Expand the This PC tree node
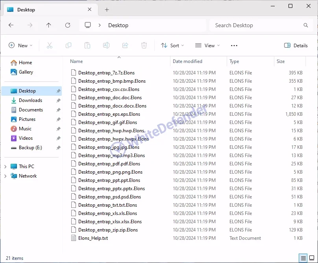 coord(6,167)
